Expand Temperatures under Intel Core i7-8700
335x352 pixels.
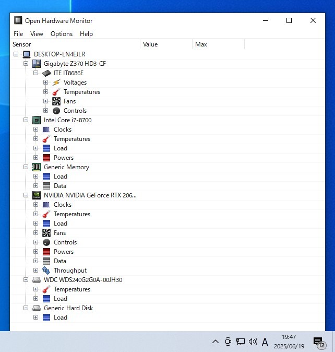coord(35,139)
